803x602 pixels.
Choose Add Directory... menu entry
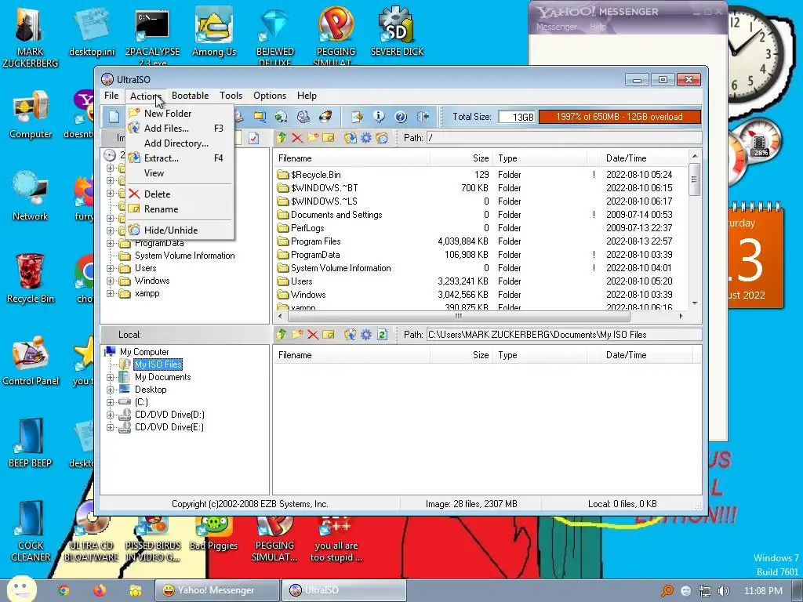pyautogui.click(x=180, y=143)
